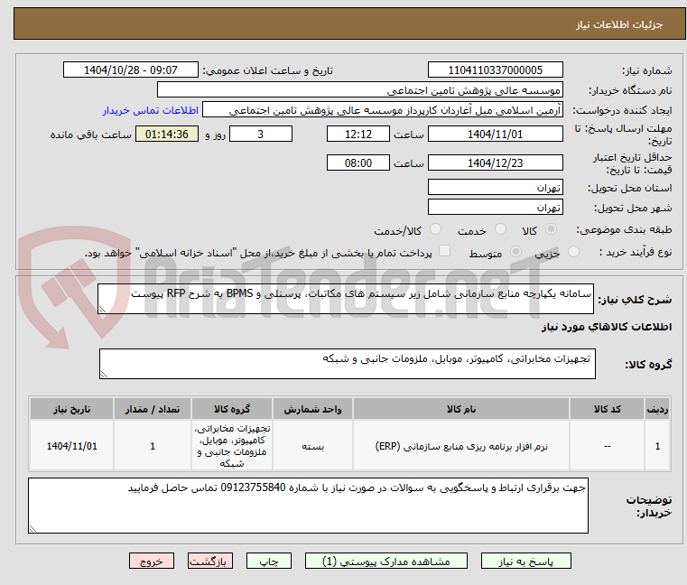
Task: Open 'مشاهده مدارک پیوستی (1)' attachments
Action: point(386,561)
